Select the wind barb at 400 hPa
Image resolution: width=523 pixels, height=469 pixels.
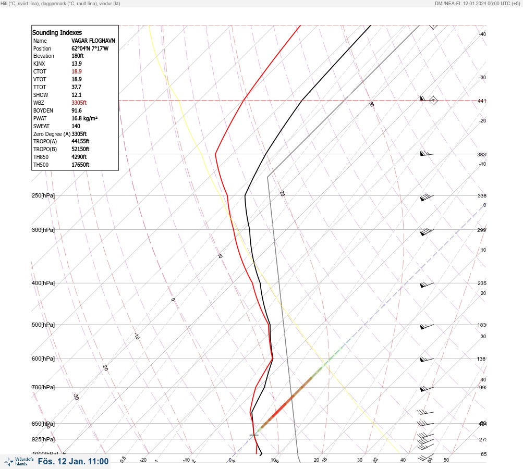[427, 285]
